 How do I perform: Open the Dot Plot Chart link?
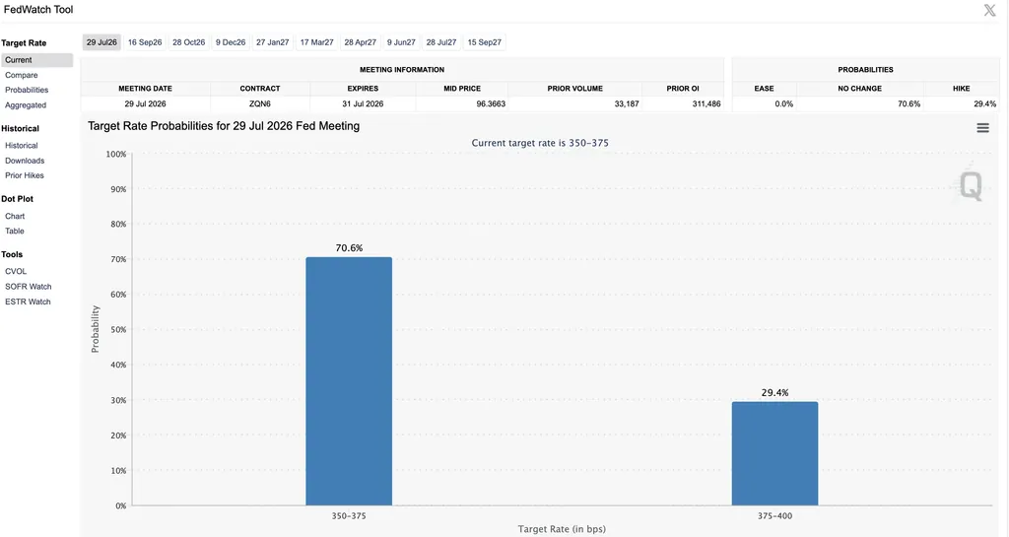[x=15, y=216]
